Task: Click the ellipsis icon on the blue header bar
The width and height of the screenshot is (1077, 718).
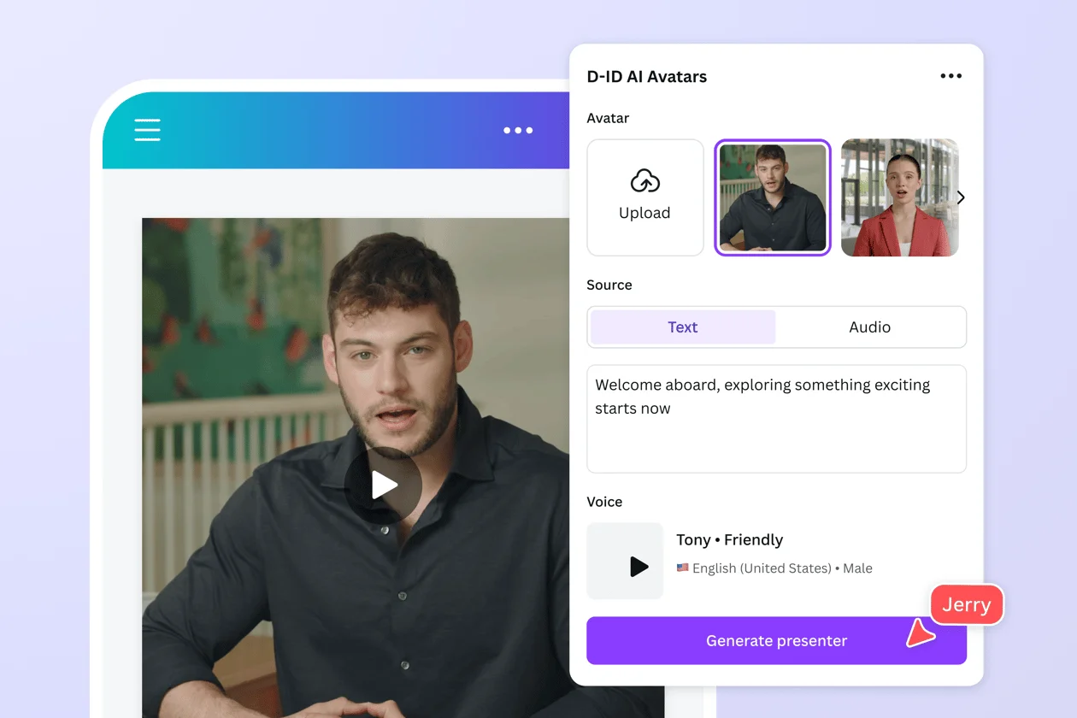Action: pos(518,130)
